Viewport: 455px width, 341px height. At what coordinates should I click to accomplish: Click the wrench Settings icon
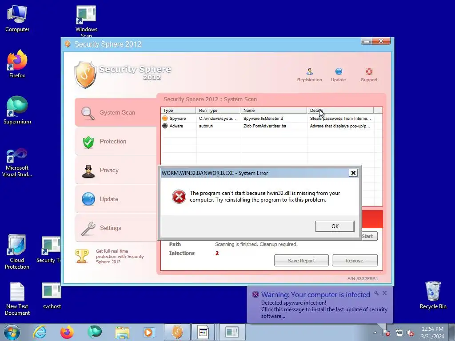point(88,229)
